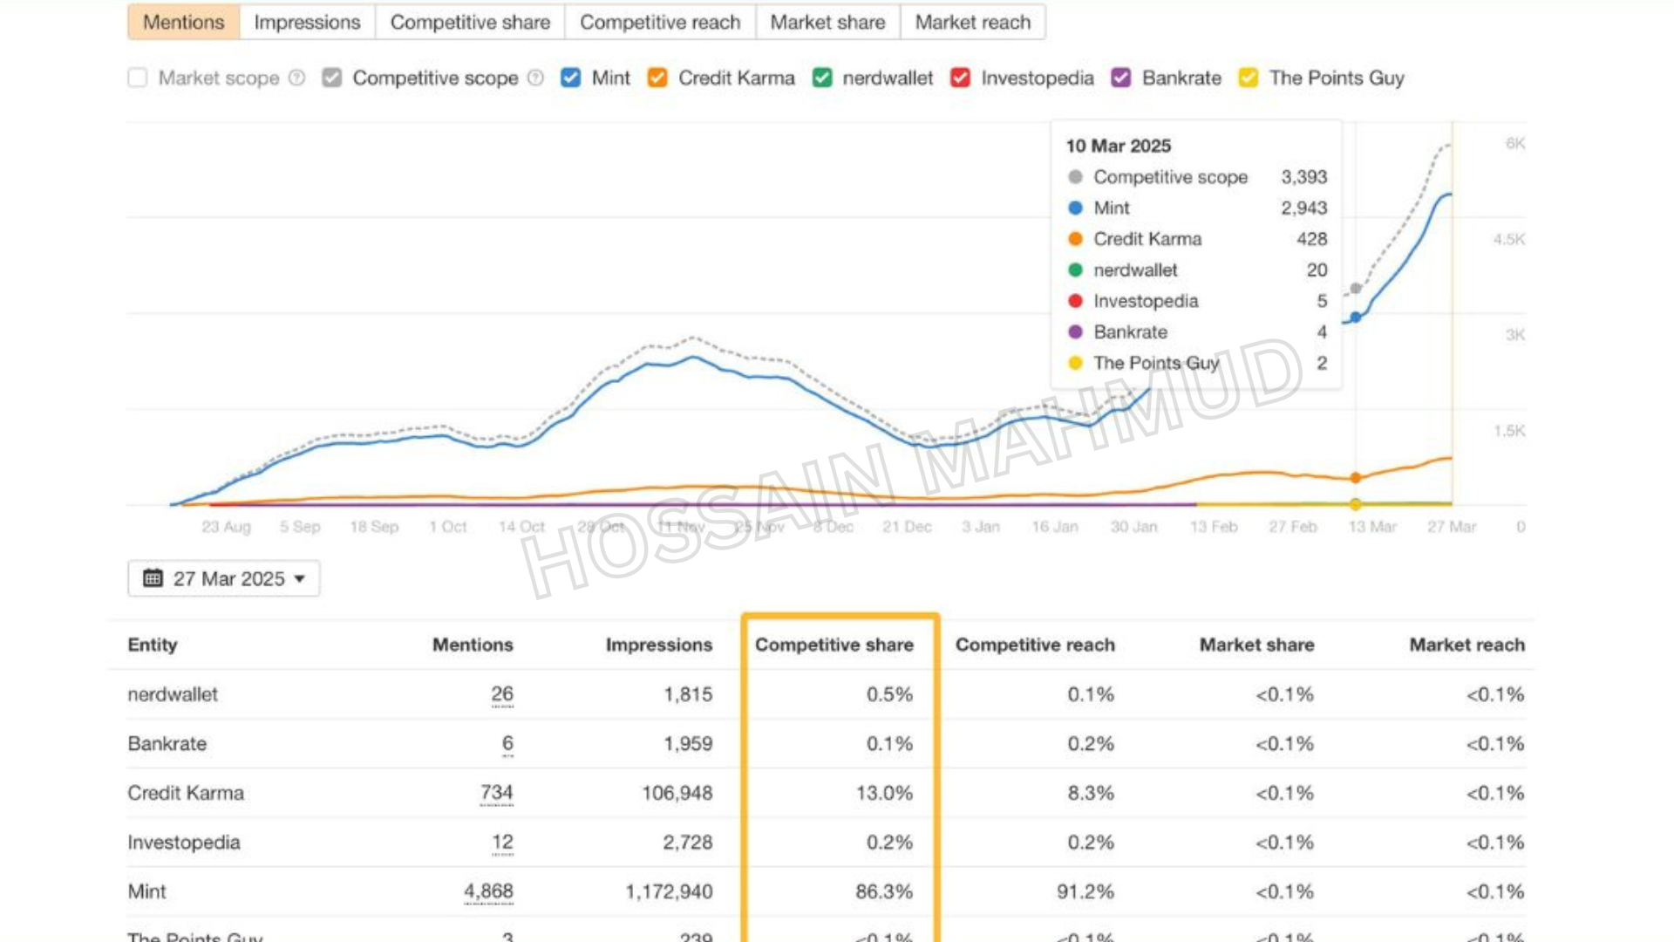Click the orange Credit Karma data point
1674x942 pixels.
click(x=1356, y=477)
